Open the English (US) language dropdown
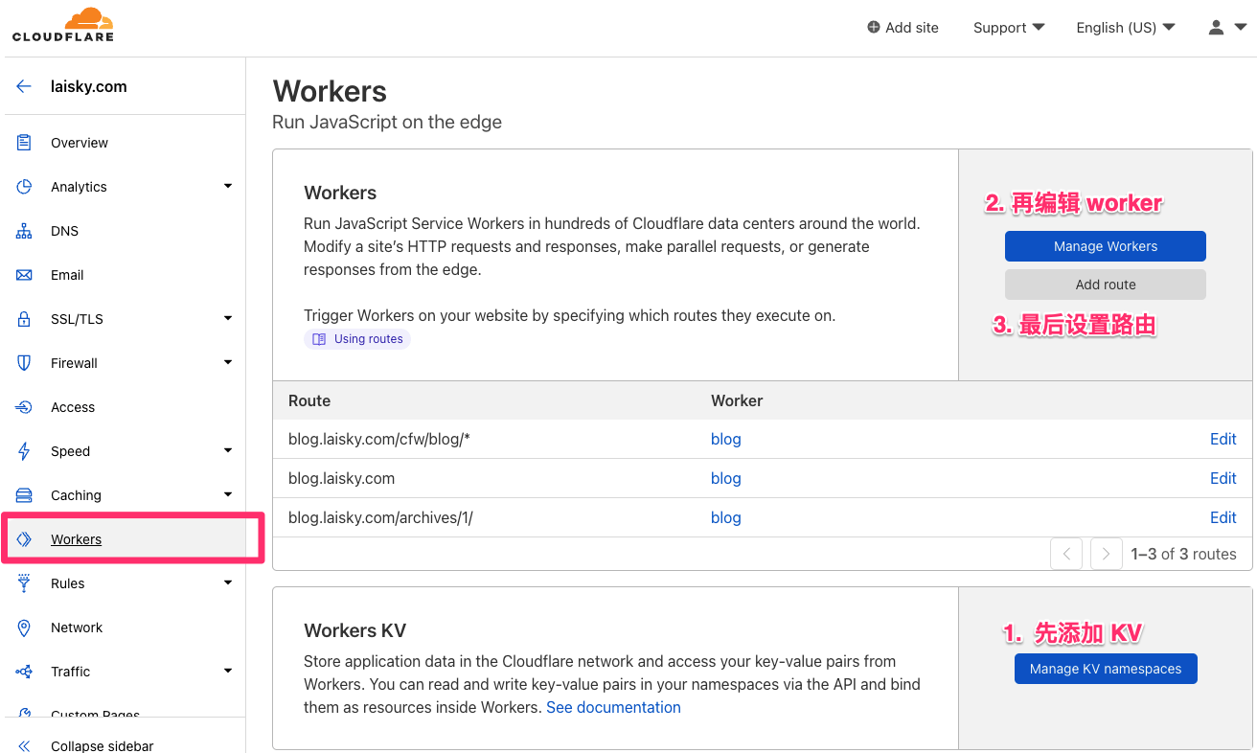1257x753 pixels. [x=1125, y=28]
